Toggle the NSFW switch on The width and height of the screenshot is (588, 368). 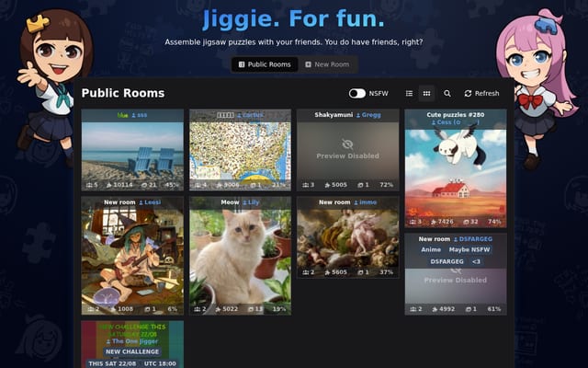(356, 94)
